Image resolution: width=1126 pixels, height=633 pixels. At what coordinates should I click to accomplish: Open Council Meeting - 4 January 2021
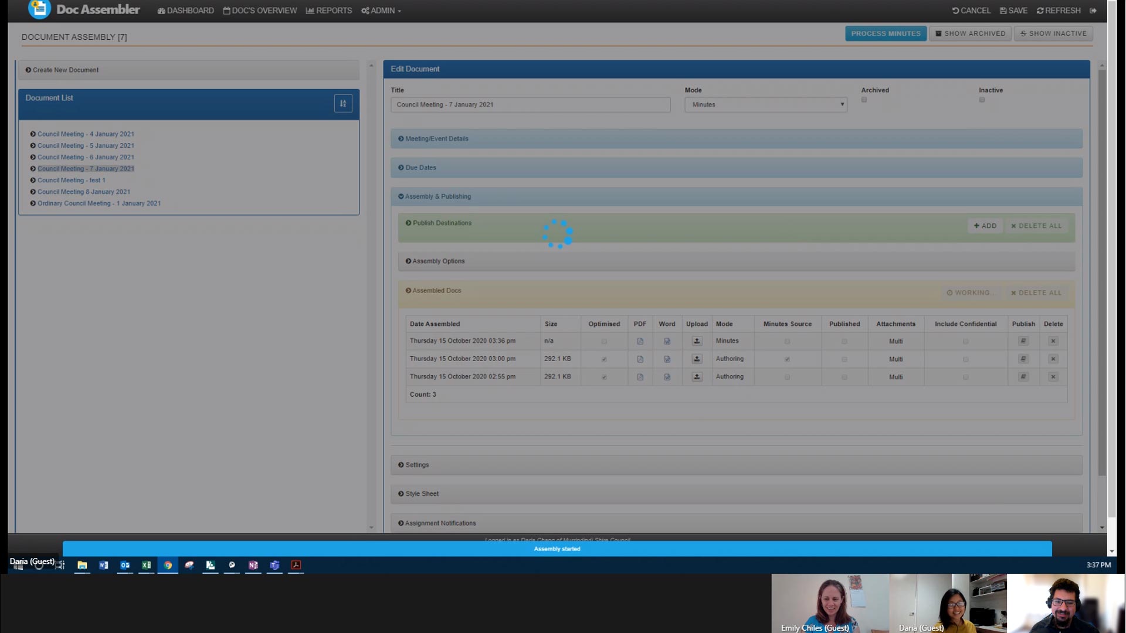86,134
